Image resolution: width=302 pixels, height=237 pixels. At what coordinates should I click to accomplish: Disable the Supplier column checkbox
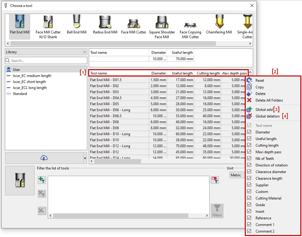click(x=249, y=185)
